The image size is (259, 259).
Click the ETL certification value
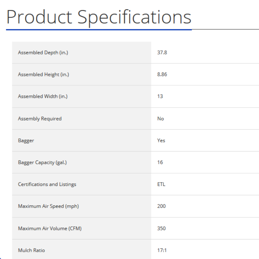[x=161, y=185]
